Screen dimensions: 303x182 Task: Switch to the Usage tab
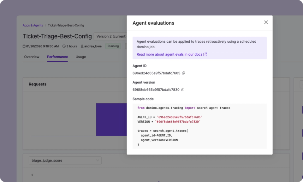point(80,57)
